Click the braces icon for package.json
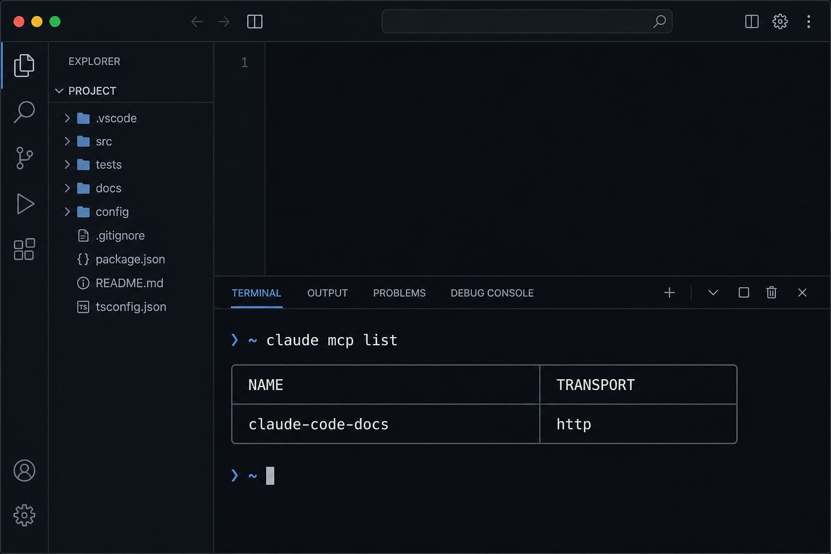This screenshot has height=554, width=831. (83, 259)
